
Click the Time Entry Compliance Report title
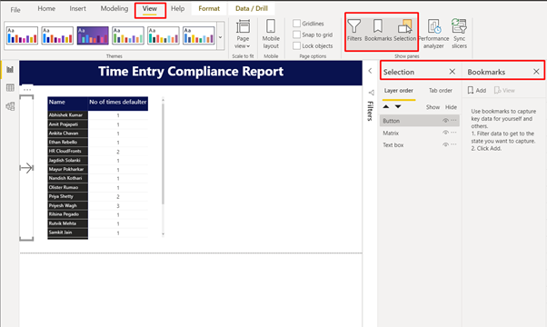[x=191, y=72]
